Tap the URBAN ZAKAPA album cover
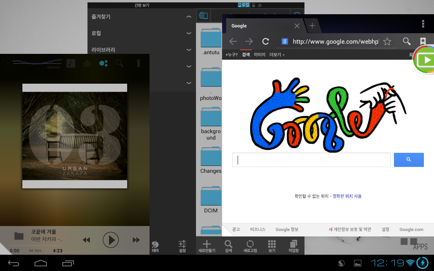 [x=75, y=136]
